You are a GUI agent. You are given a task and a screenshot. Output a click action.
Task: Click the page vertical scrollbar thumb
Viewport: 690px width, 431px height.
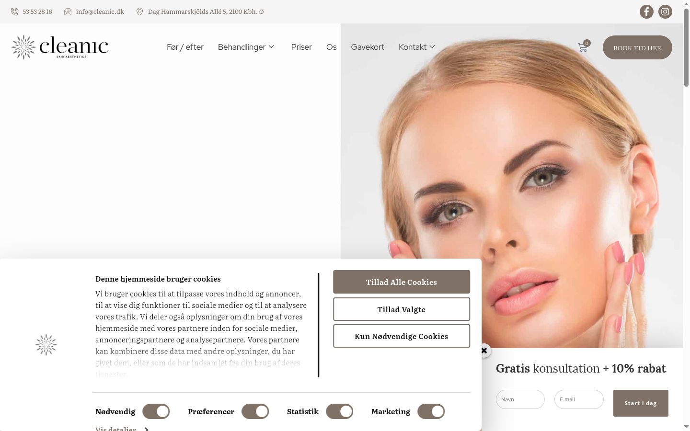coord(686,48)
